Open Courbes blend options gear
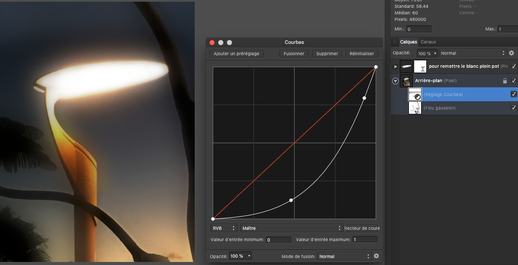The width and height of the screenshot is (518, 265). (x=376, y=256)
